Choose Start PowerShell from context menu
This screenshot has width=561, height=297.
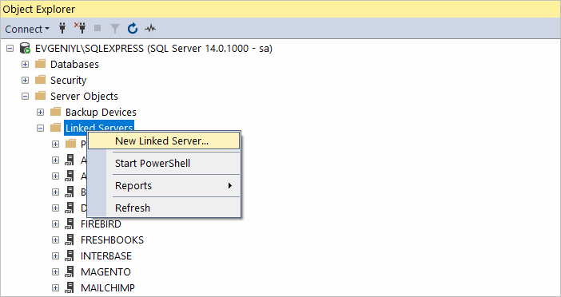(164, 164)
